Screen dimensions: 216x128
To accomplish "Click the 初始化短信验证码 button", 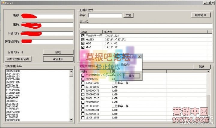I will (18, 59).
